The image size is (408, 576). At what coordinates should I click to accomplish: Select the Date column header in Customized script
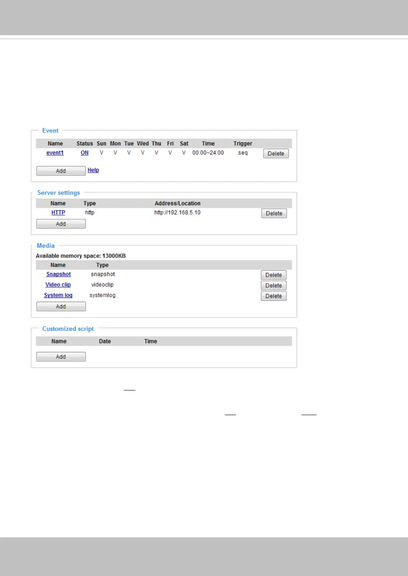[x=105, y=341]
